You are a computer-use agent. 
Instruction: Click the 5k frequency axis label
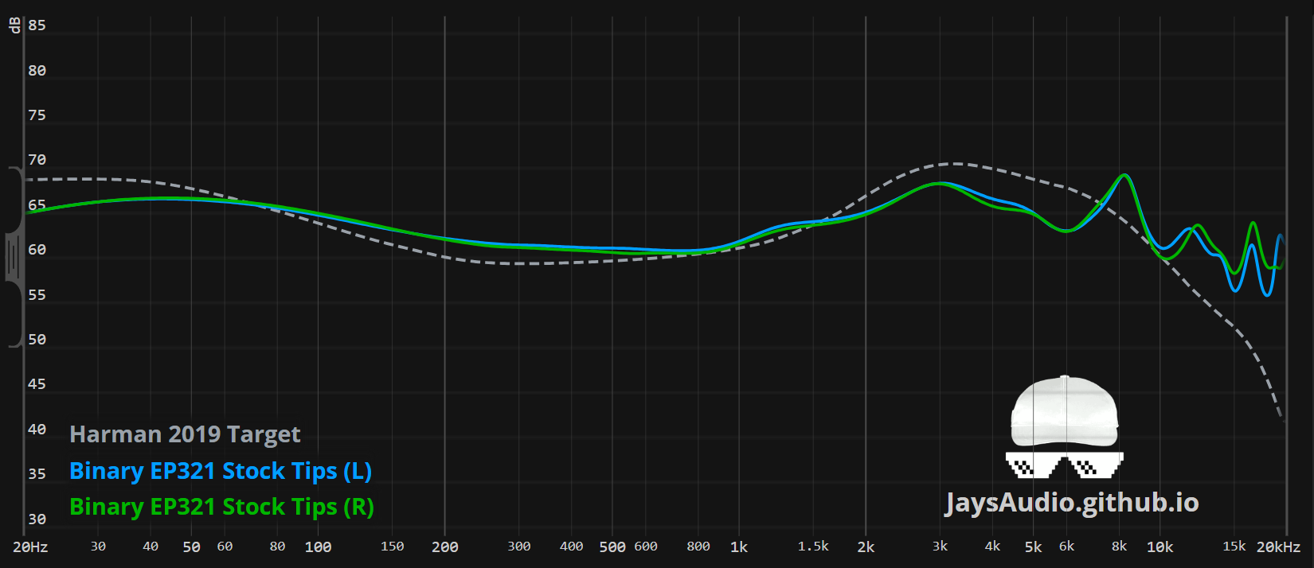pyautogui.click(x=1033, y=547)
